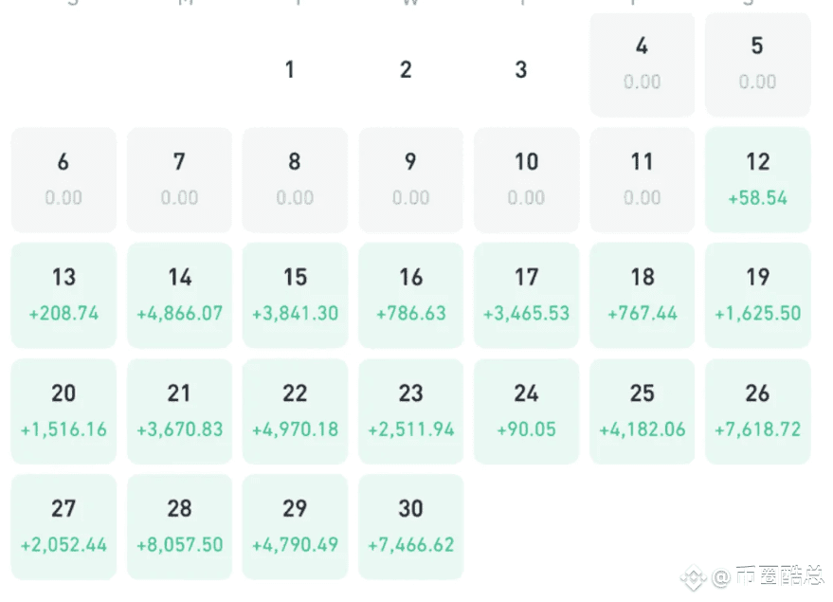Open day 14 showing +4,866.07
Image resolution: width=833 pixels, height=602 pixels.
(x=179, y=296)
